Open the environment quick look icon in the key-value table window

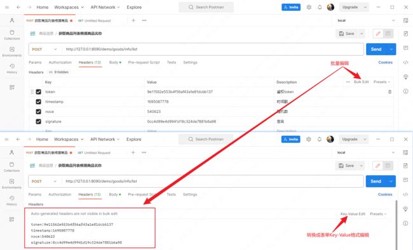pos(405,20)
